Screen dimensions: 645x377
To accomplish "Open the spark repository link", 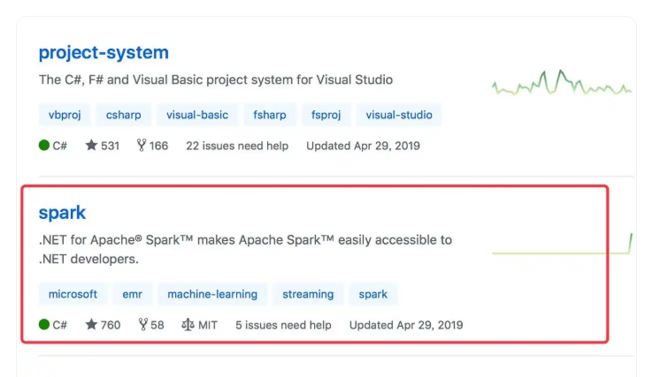I will point(62,213).
